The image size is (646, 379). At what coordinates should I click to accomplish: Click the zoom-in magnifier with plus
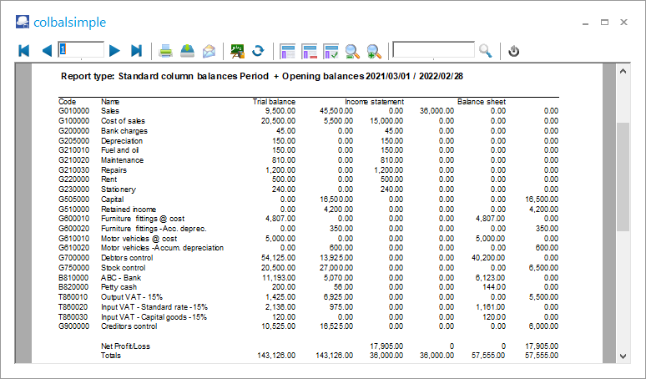374,51
